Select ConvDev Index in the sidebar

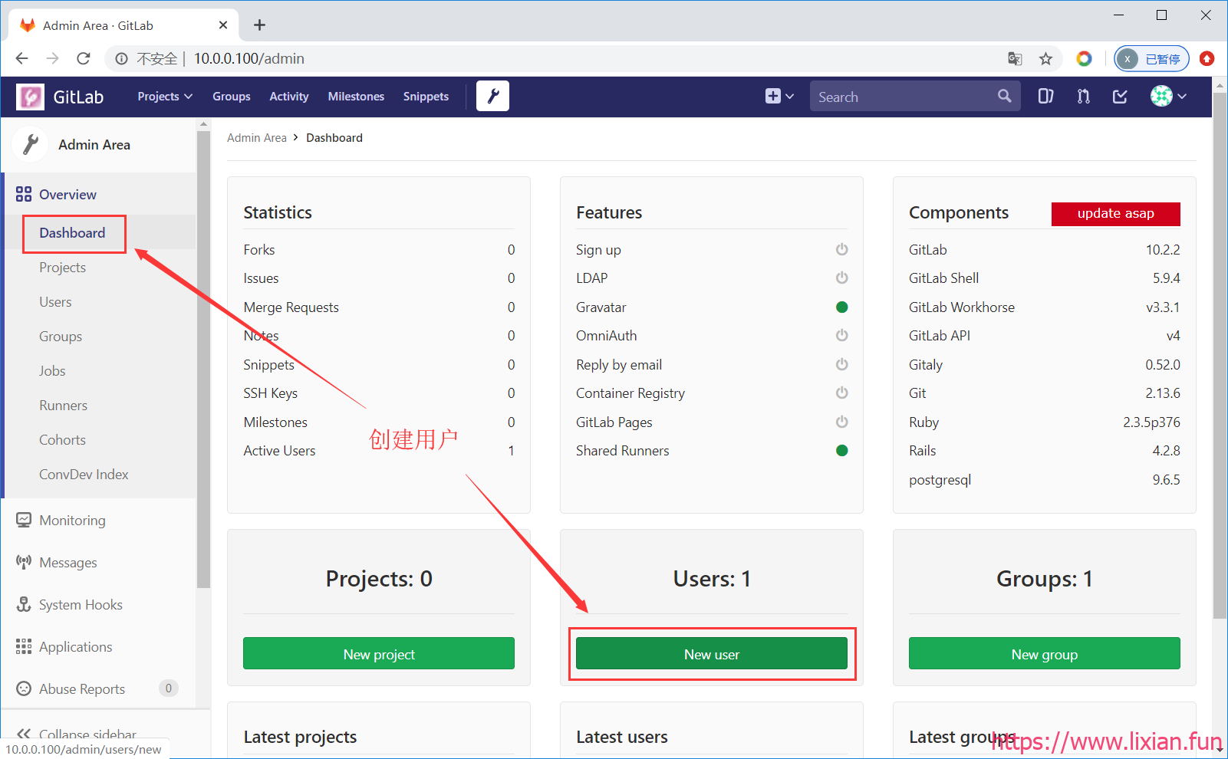pos(84,475)
